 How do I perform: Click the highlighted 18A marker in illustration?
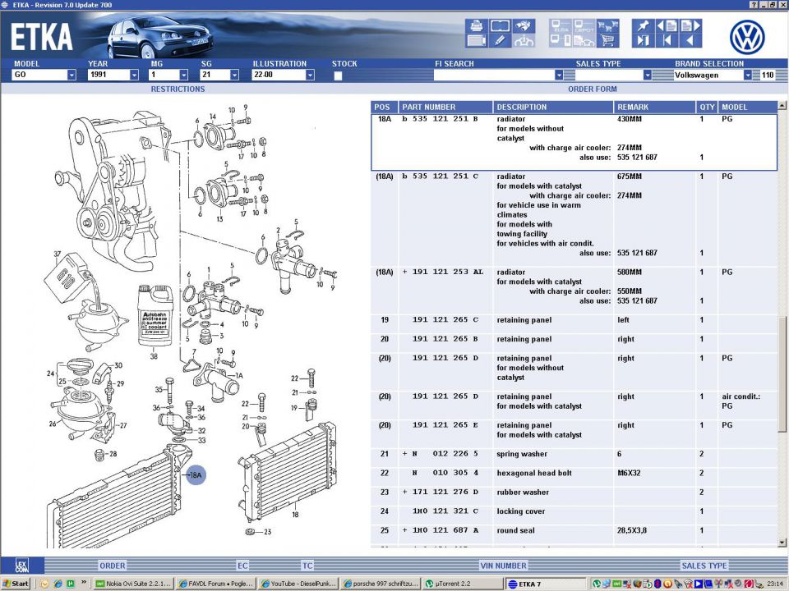[196, 475]
